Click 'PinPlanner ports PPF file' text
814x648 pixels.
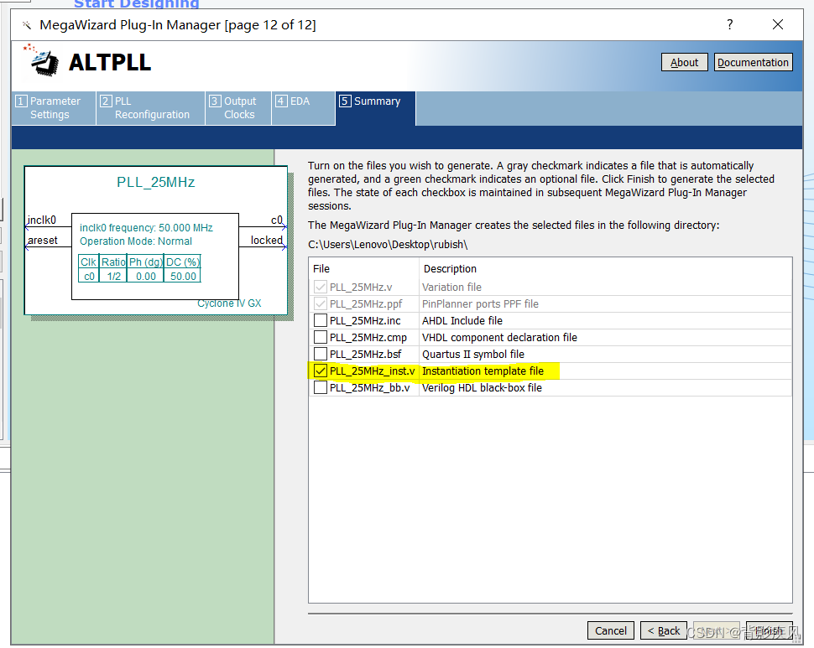480,303
